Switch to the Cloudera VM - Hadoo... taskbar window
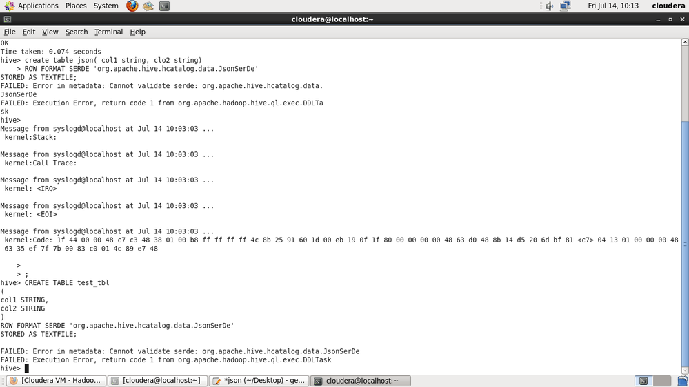689x387 pixels. [x=57, y=380]
